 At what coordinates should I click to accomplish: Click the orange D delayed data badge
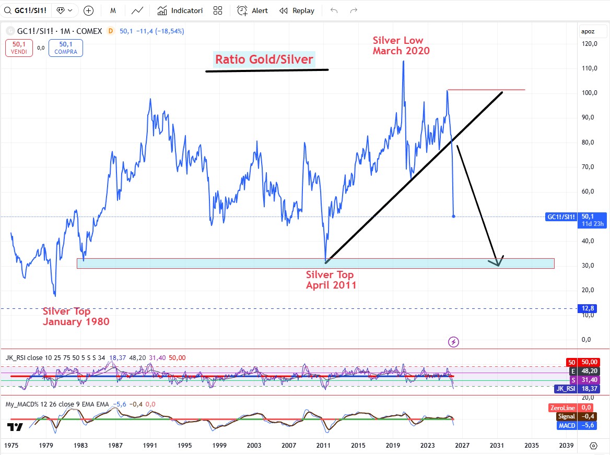click(x=110, y=31)
